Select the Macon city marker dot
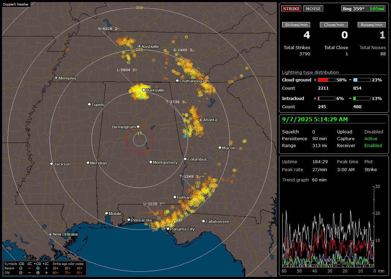This screenshot has width=391, height=279. pyautogui.click(x=220, y=148)
